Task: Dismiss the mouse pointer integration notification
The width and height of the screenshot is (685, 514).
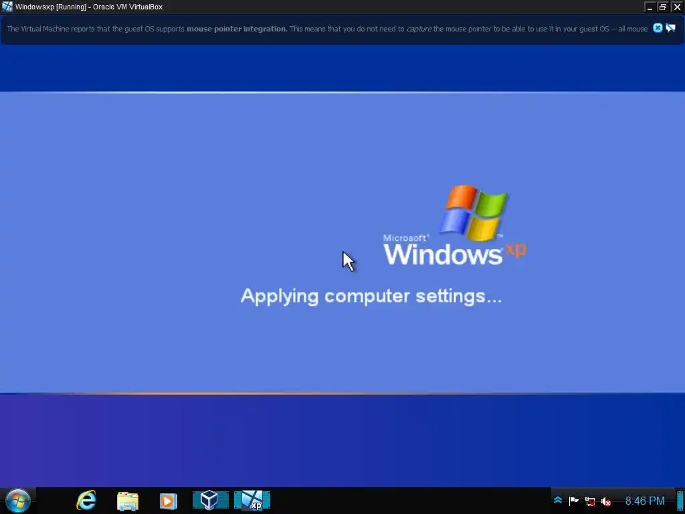Action: 658,28
